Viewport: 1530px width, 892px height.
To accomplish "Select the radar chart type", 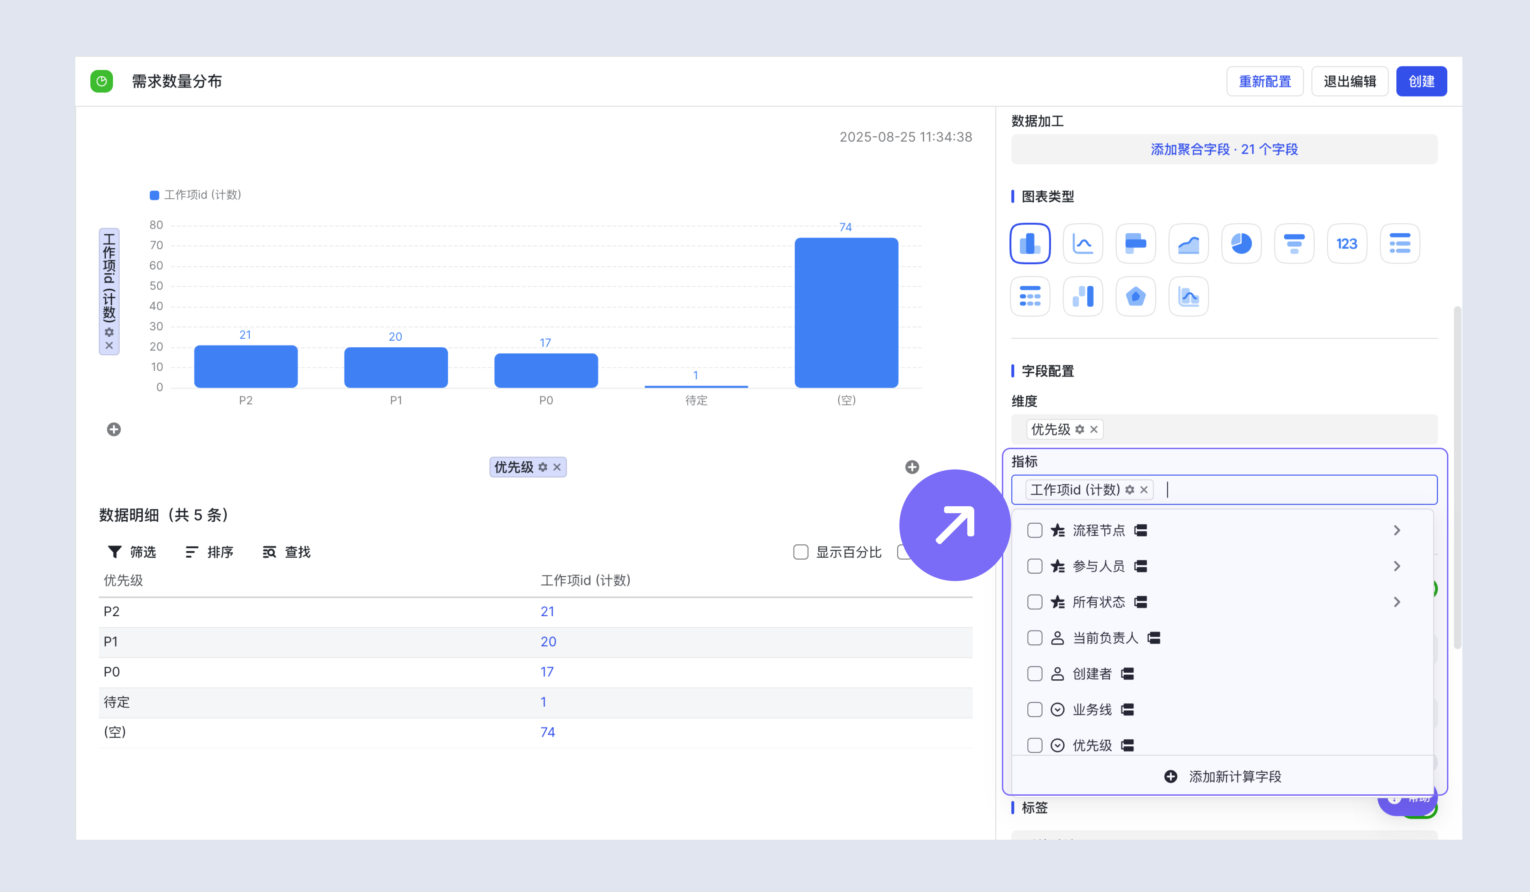I will [1135, 296].
